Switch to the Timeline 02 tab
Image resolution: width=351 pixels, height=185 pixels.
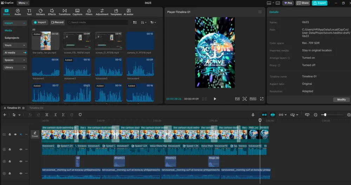pyautogui.click(x=36, y=108)
